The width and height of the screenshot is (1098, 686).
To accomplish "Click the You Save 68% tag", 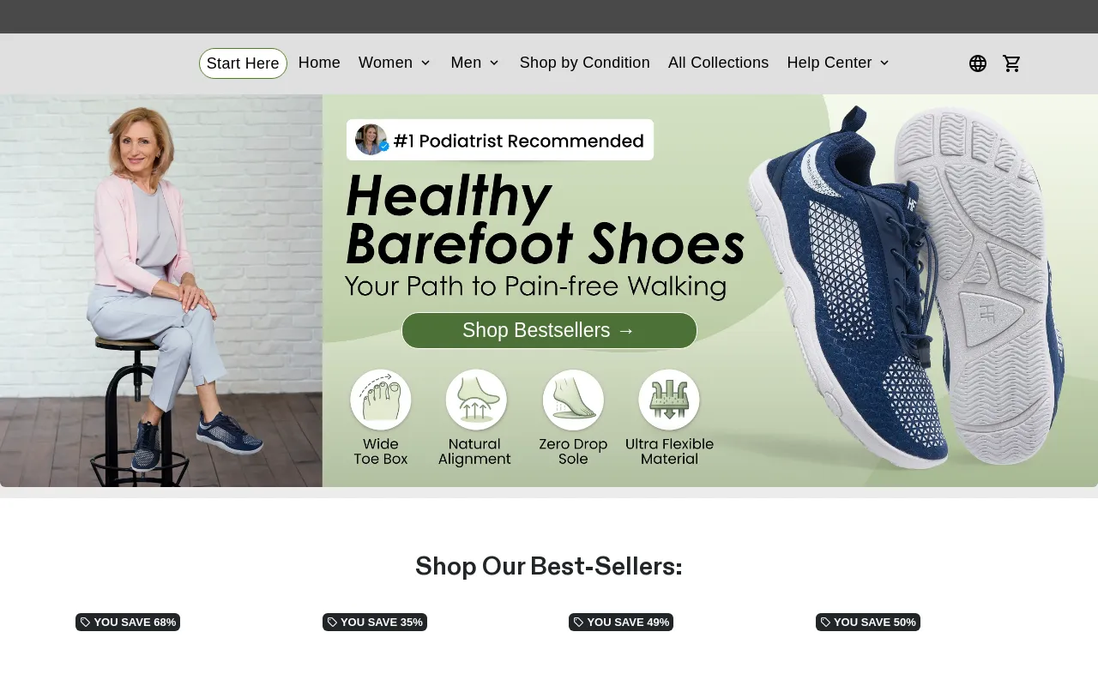I will pyautogui.click(x=128, y=622).
